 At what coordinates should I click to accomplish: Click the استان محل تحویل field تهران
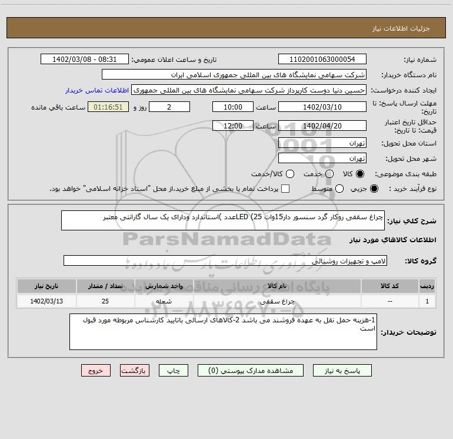pos(322,143)
